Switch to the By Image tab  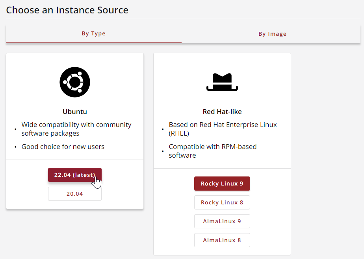click(x=272, y=33)
